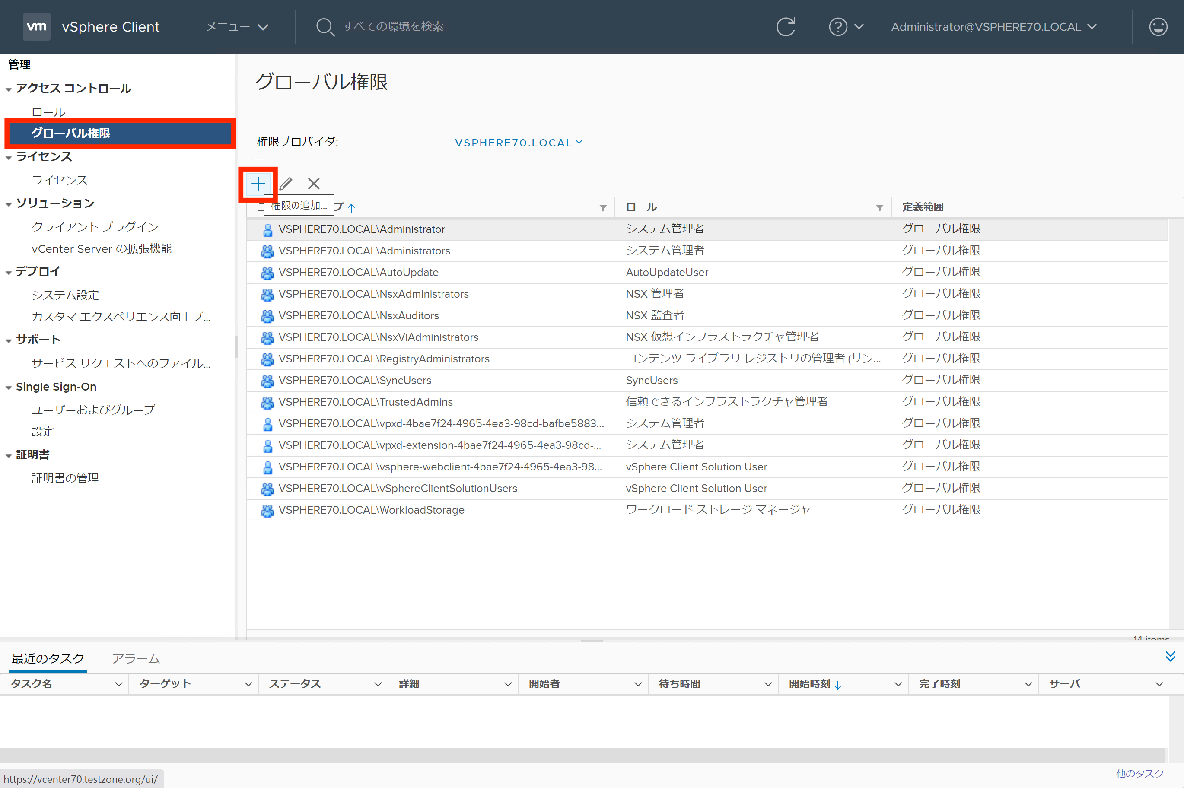This screenshot has width=1184, height=788.
Task: Open ライセンス item under the ライセンス section
Action: pyautogui.click(x=60, y=180)
